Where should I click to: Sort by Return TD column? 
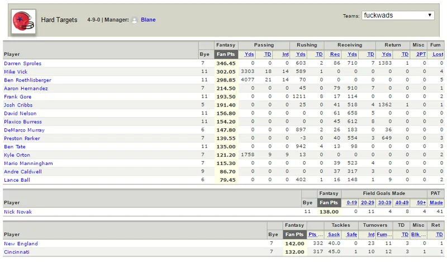coord(405,54)
